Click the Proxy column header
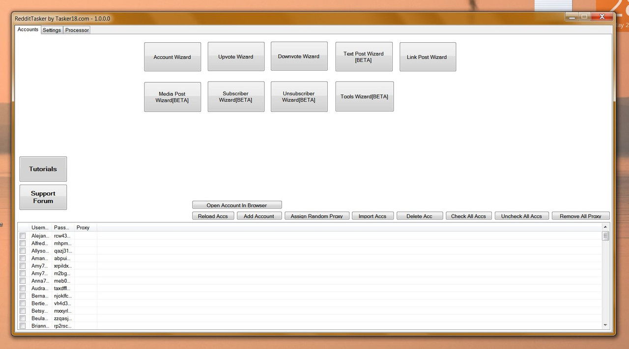Image resolution: width=629 pixels, height=349 pixels. 86,227
